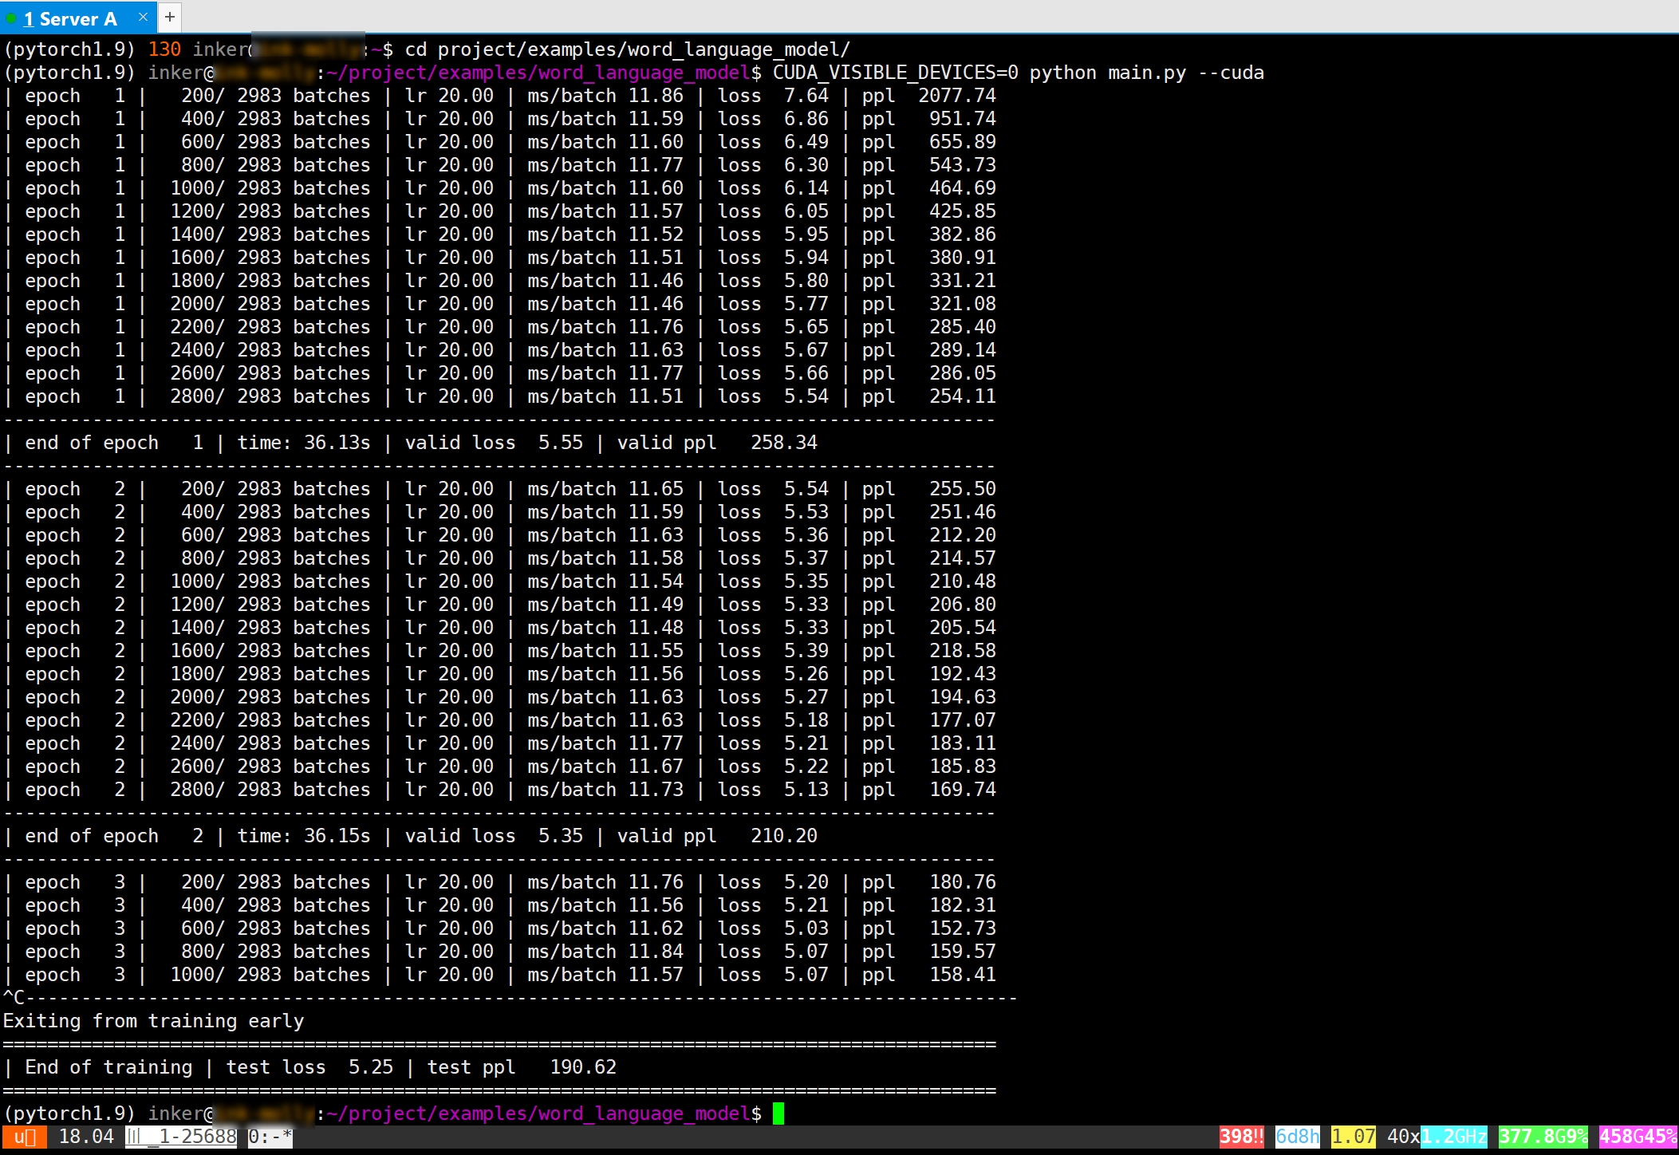The width and height of the screenshot is (1679, 1155).
Task: Select the Server A session tab
Action: point(70,18)
